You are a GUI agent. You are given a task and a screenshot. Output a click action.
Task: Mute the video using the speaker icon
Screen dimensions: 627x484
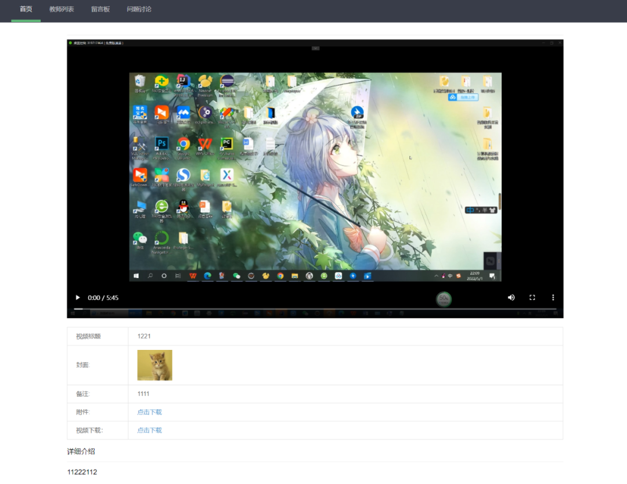pyautogui.click(x=511, y=297)
